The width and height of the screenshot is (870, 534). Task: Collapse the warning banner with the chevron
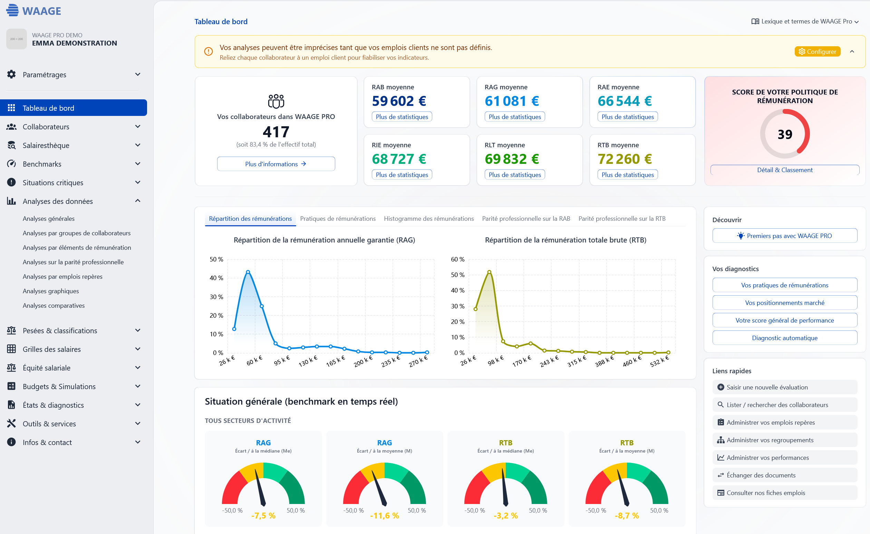pyautogui.click(x=852, y=51)
